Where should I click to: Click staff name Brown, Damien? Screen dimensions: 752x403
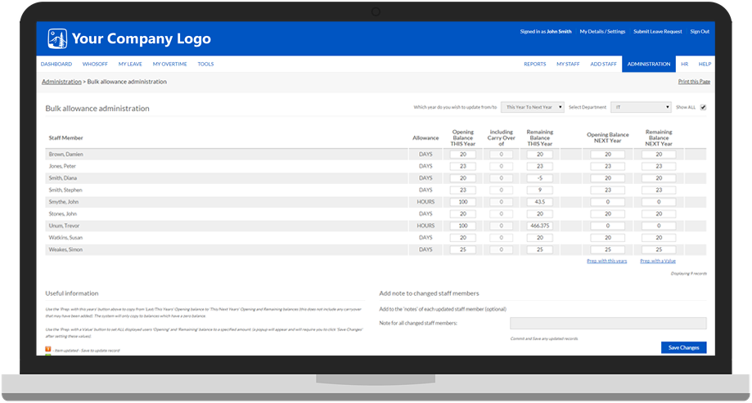[x=65, y=154]
